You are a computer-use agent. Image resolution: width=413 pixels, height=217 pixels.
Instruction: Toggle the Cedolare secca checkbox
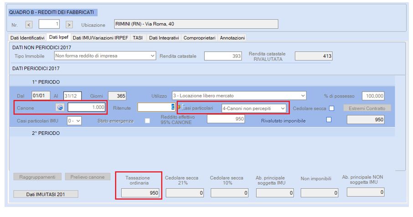(x=331, y=108)
